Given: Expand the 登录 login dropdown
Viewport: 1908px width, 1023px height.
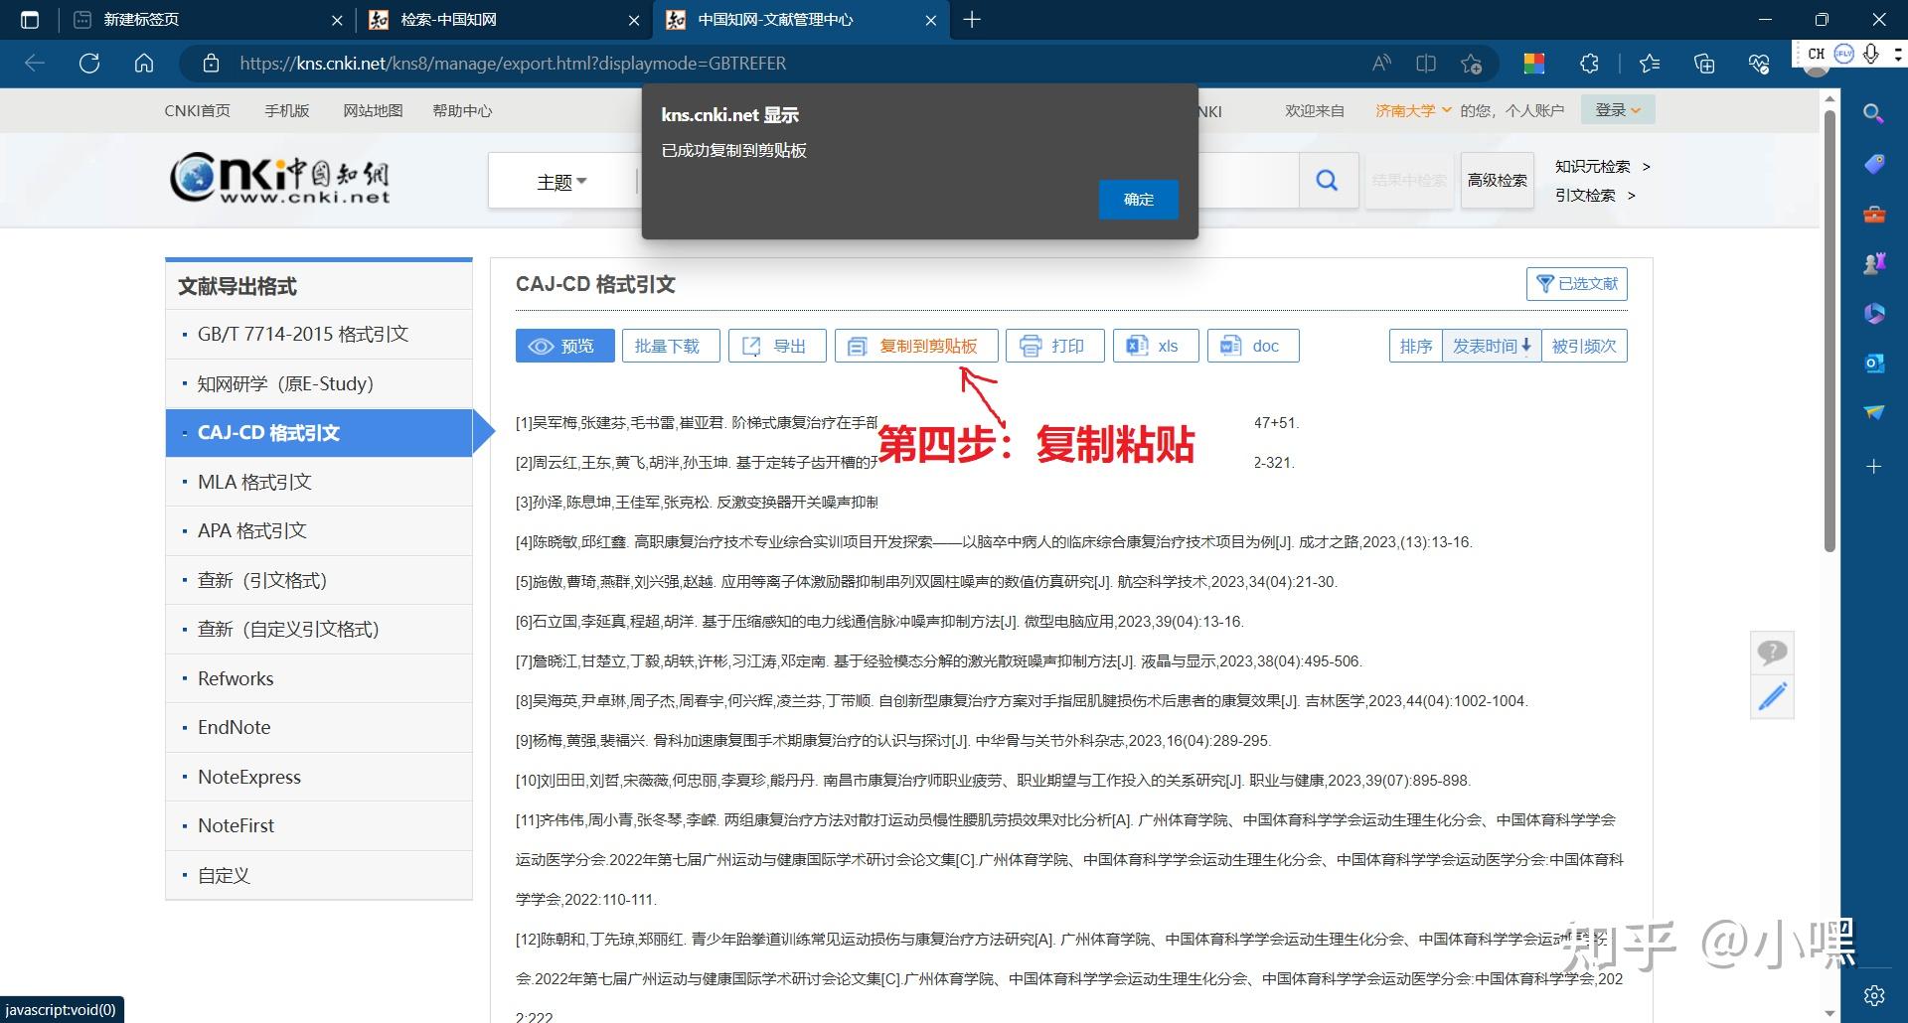Looking at the screenshot, I should click(x=1617, y=110).
